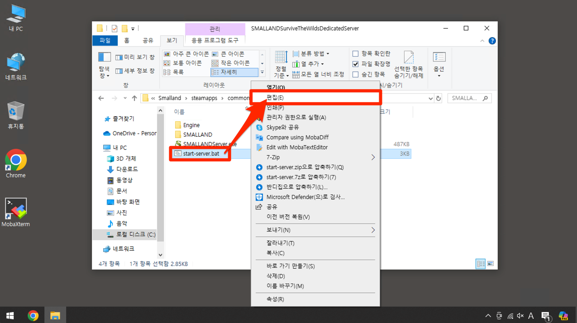Enable 항목 확인란 checkbox
577x323 pixels.
(356, 54)
